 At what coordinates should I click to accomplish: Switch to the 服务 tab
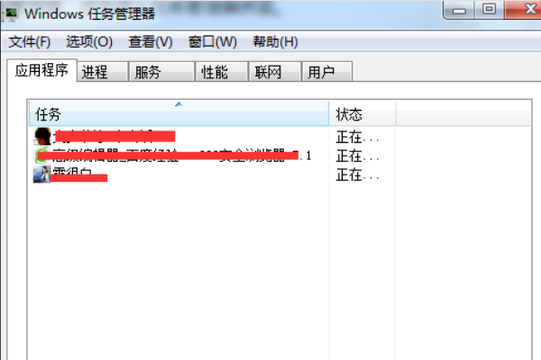[161, 72]
